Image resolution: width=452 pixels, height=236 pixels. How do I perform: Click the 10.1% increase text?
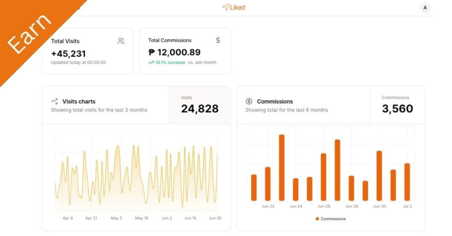pyautogui.click(x=170, y=63)
